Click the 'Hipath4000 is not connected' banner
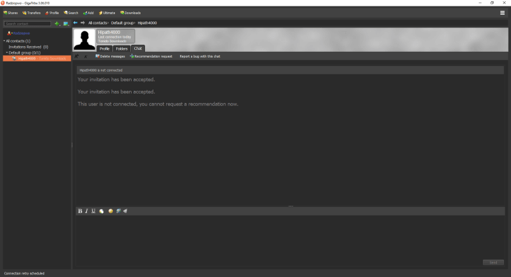Image resolution: width=511 pixels, height=277 pixels. 290,70
